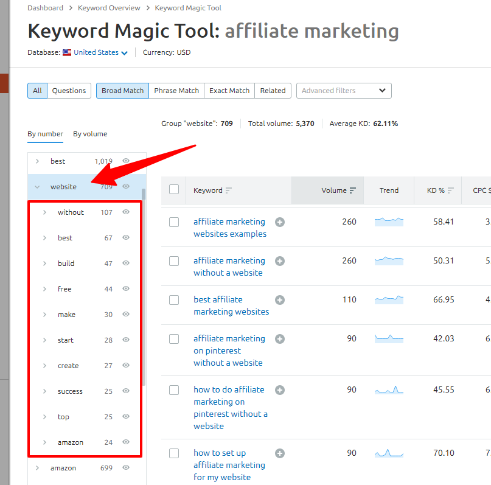Viewport: 491px width, 485px height.
Task: Toggle eye icon for 'without' subgroup
Action: pyautogui.click(x=126, y=212)
